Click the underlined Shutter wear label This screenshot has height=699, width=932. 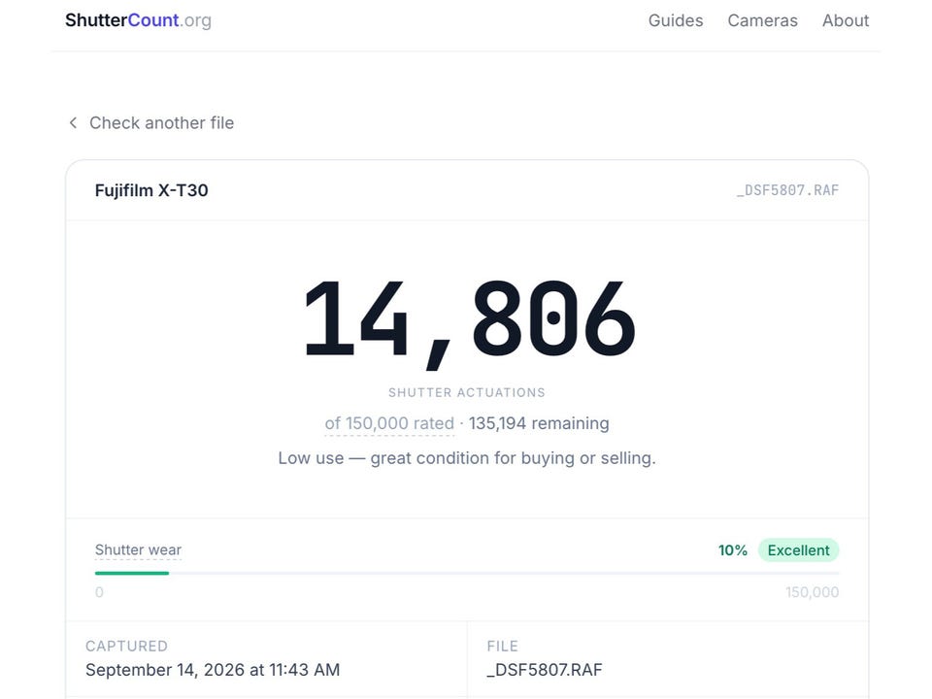138,549
